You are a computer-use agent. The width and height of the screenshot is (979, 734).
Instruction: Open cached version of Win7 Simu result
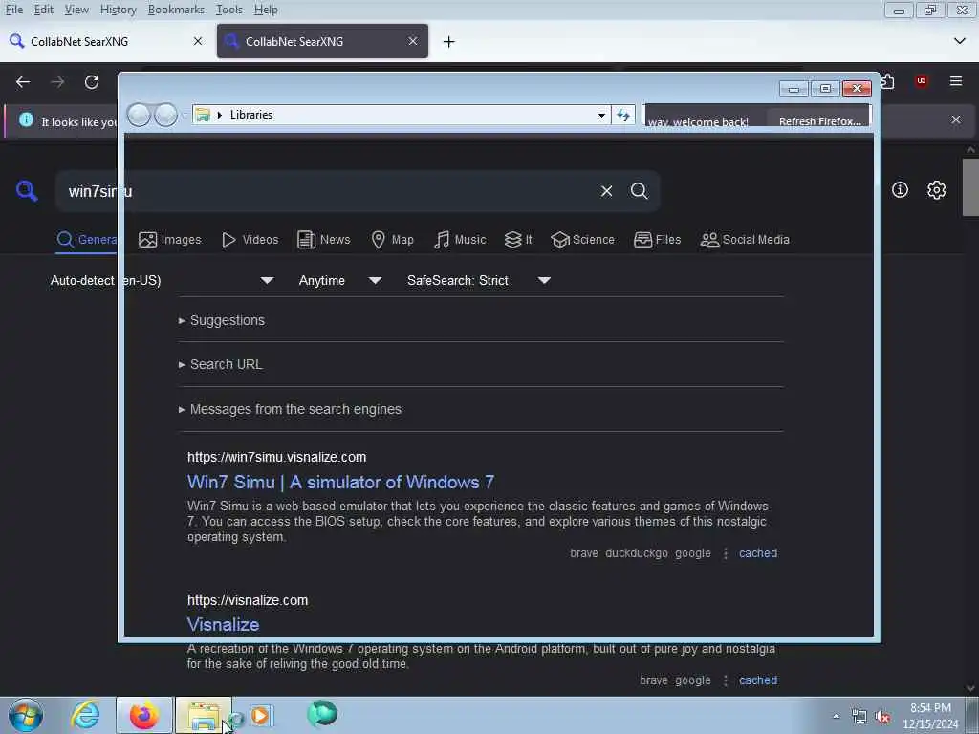pyautogui.click(x=758, y=553)
